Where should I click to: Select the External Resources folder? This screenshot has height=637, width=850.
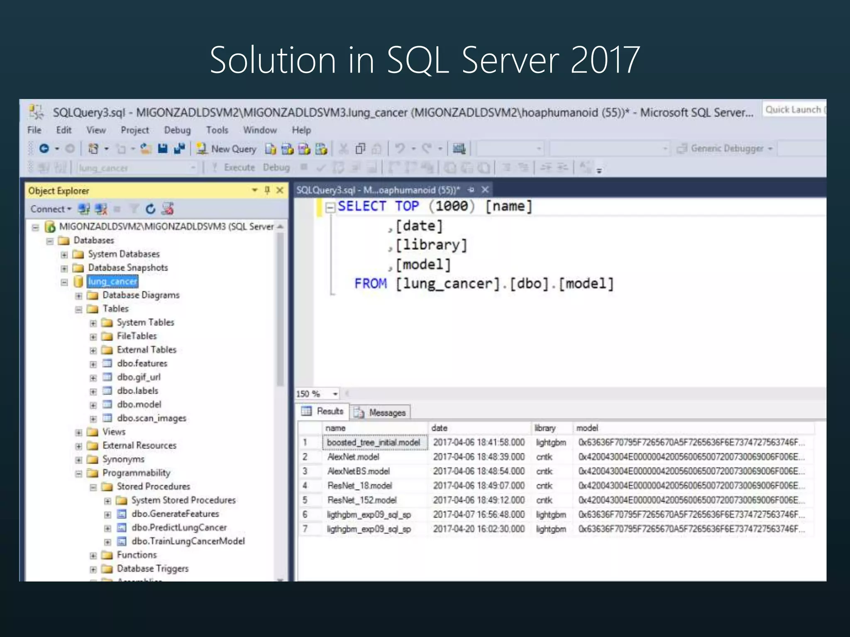pos(139,445)
